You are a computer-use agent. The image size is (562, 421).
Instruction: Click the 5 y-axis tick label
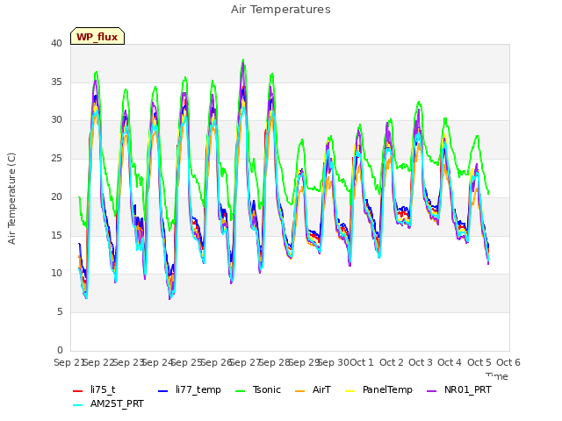(x=60, y=312)
